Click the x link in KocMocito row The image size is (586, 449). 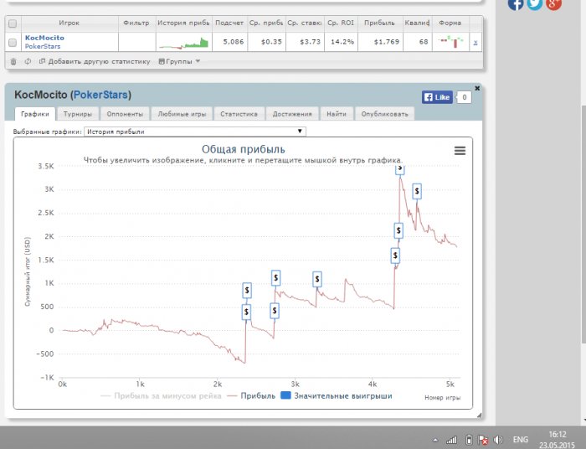475,42
